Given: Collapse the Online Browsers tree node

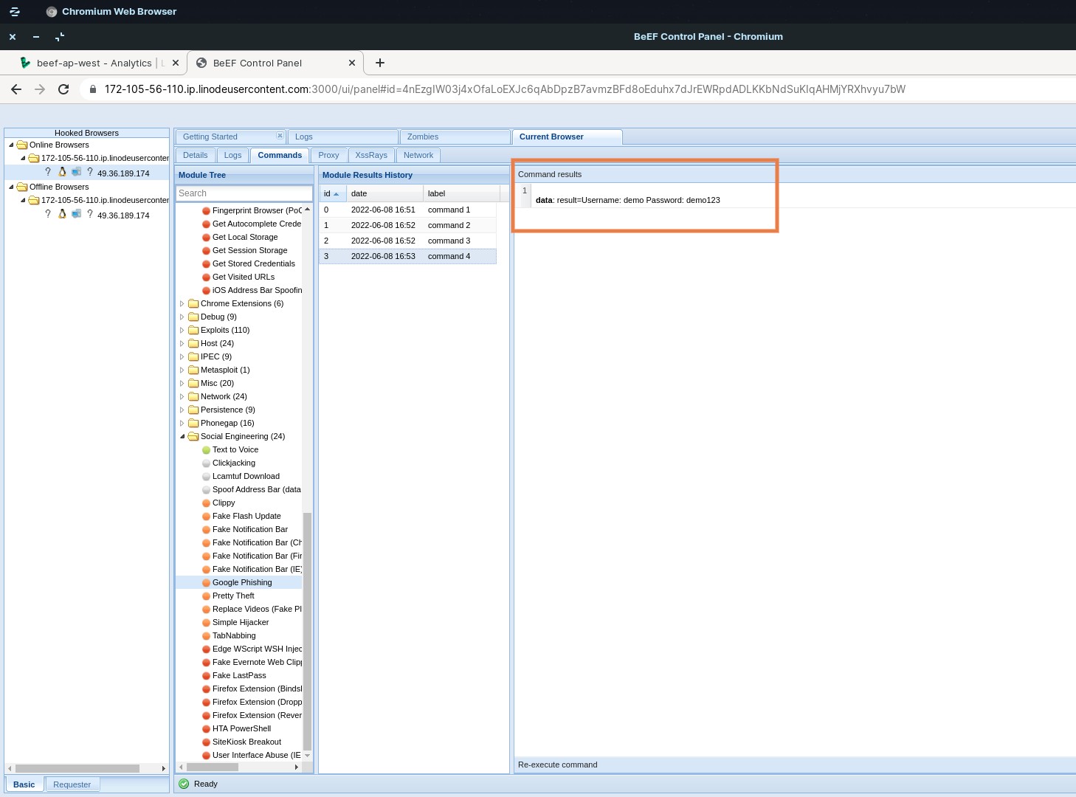Looking at the screenshot, I should click(x=11, y=145).
